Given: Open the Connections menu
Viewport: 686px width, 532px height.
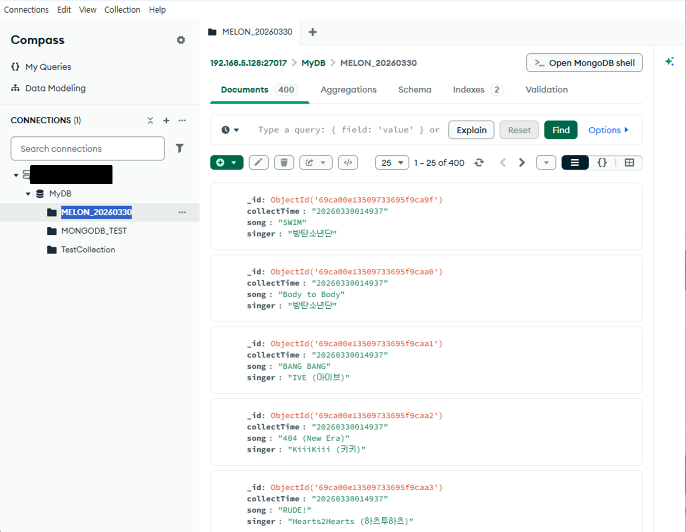Looking at the screenshot, I should click(26, 10).
